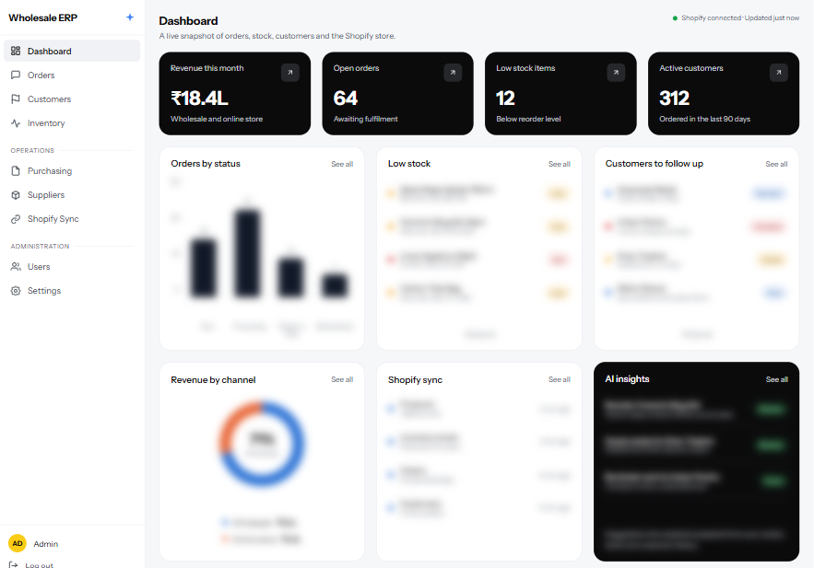
Task: Click the Users people icon
Action: 16,266
